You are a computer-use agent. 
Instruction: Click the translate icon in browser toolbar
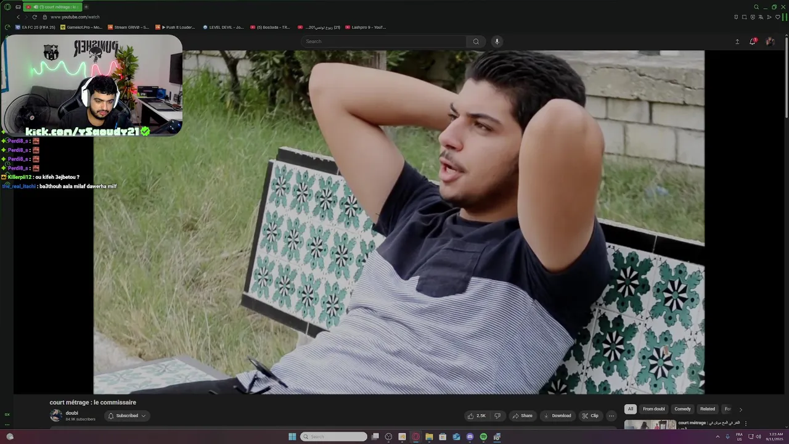pyautogui.click(x=761, y=17)
